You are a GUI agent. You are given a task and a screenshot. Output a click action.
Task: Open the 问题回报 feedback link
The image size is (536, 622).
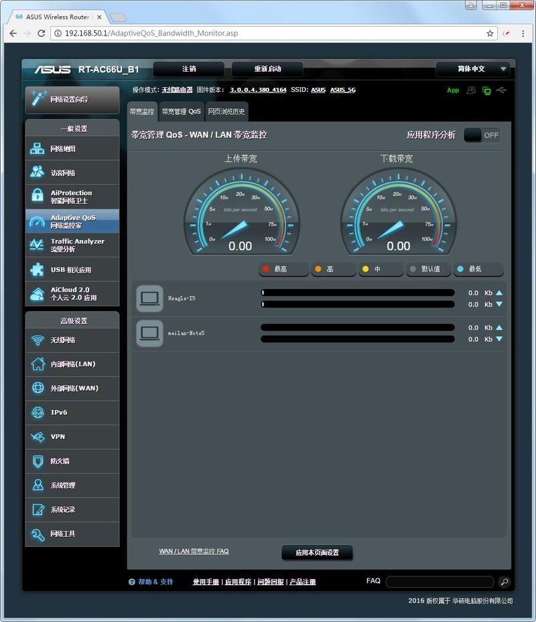point(271,582)
